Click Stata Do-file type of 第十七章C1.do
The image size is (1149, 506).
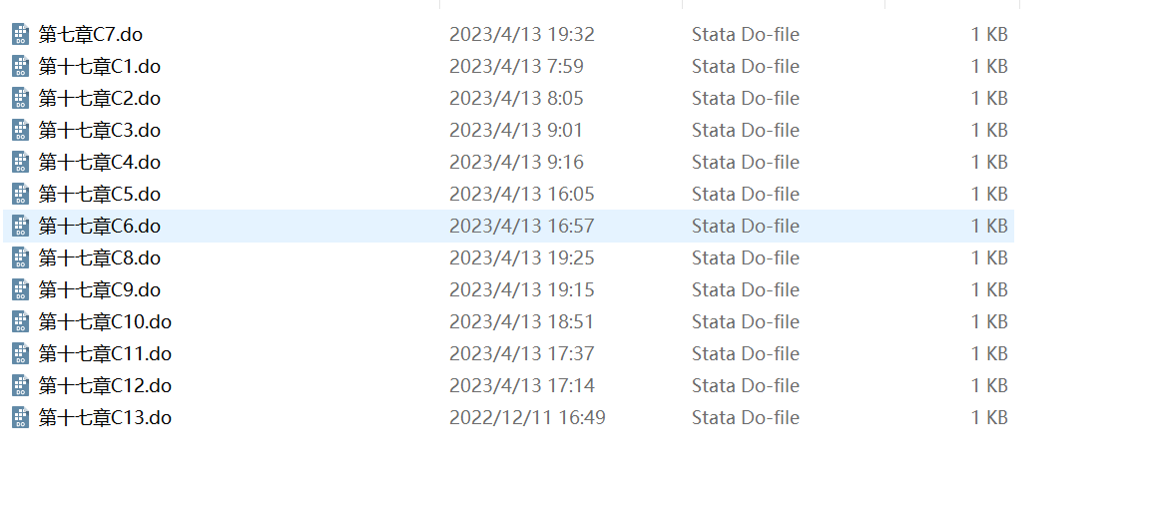[745, 67]
